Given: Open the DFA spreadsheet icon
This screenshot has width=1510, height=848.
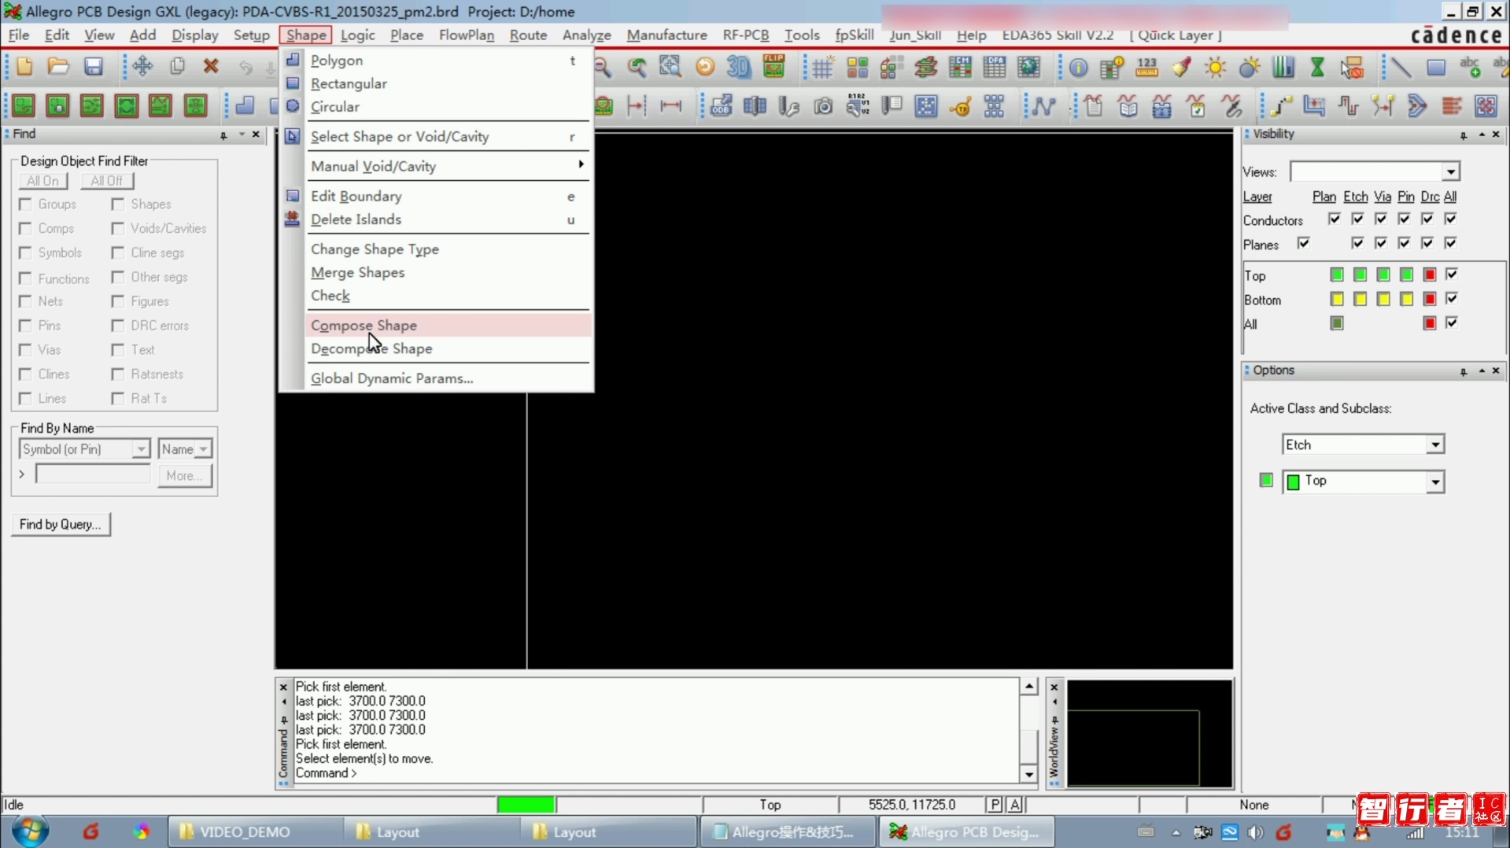Looking at the screenshot, I should [x=995, y=67].
